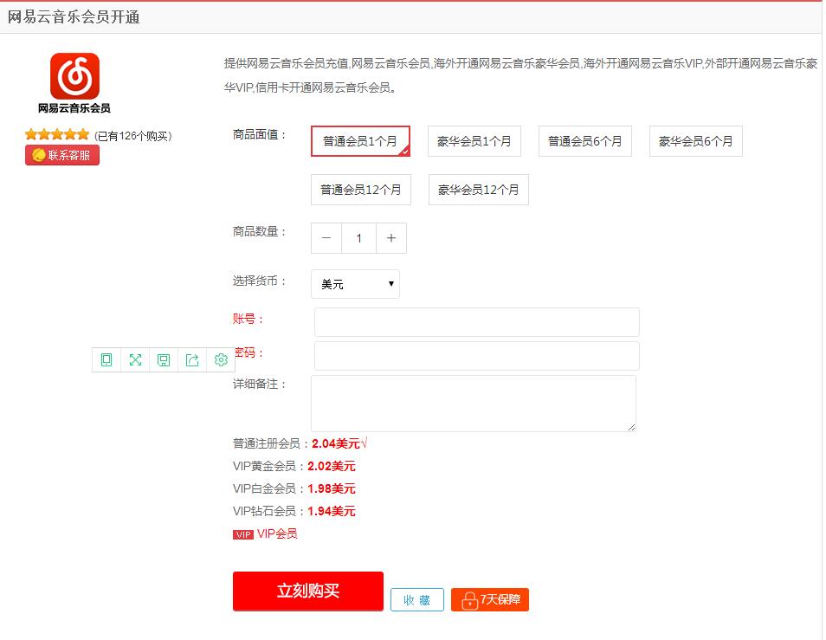Click the first page-view icon in green toolbar
826x640 pixels.
pyautogui.click(x=106, y=359)
